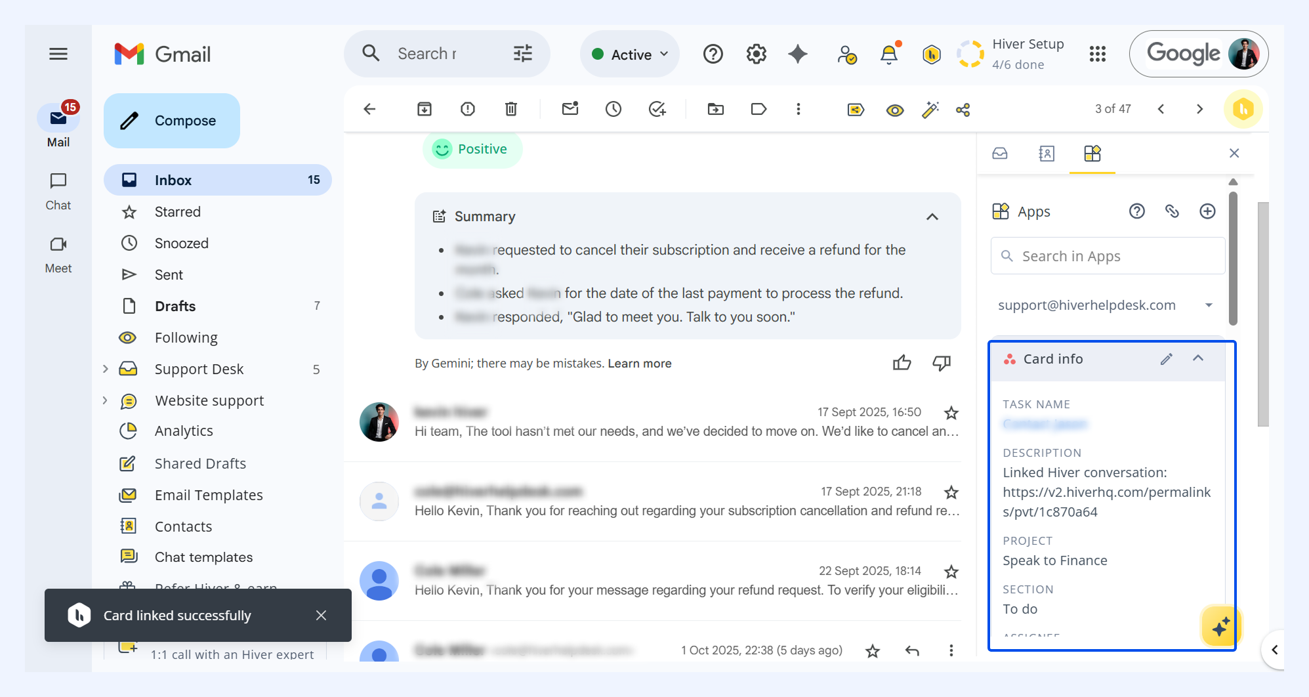Screen dimensions: 1309x697
Task: Open the Drafts folder
Action: point(218,306)
